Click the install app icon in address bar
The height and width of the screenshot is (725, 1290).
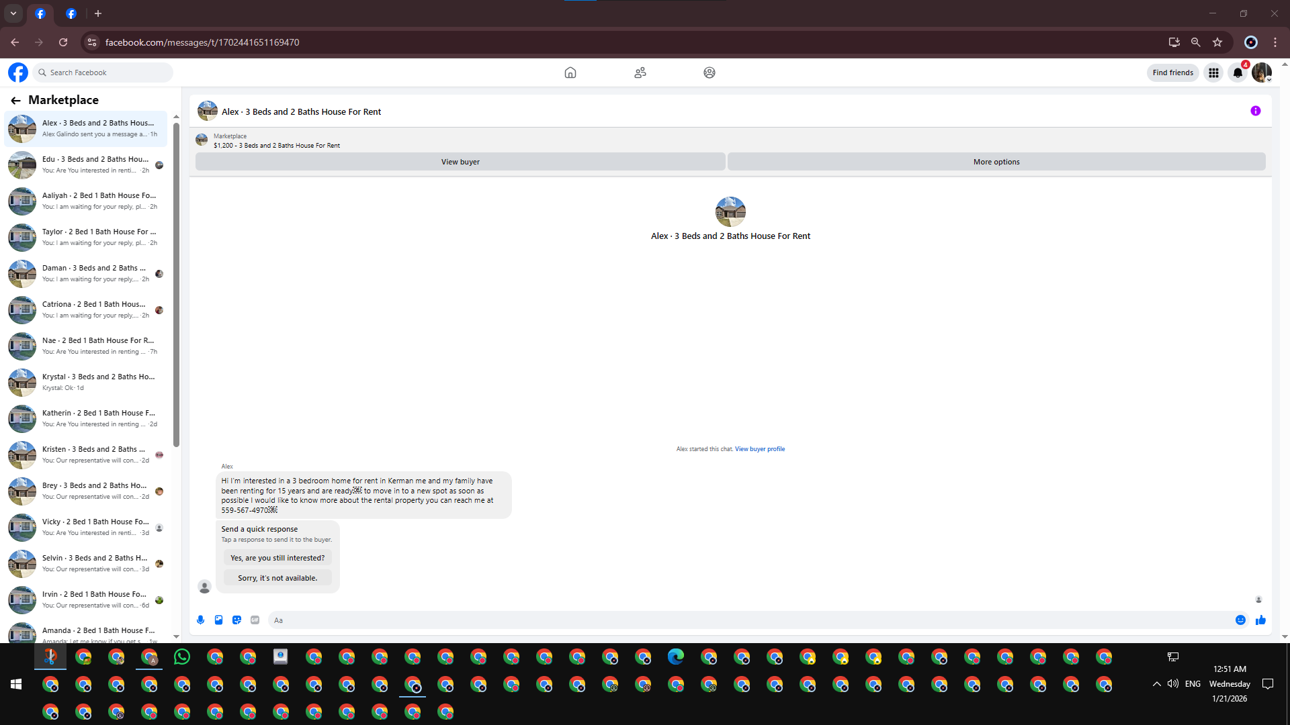1174,42
